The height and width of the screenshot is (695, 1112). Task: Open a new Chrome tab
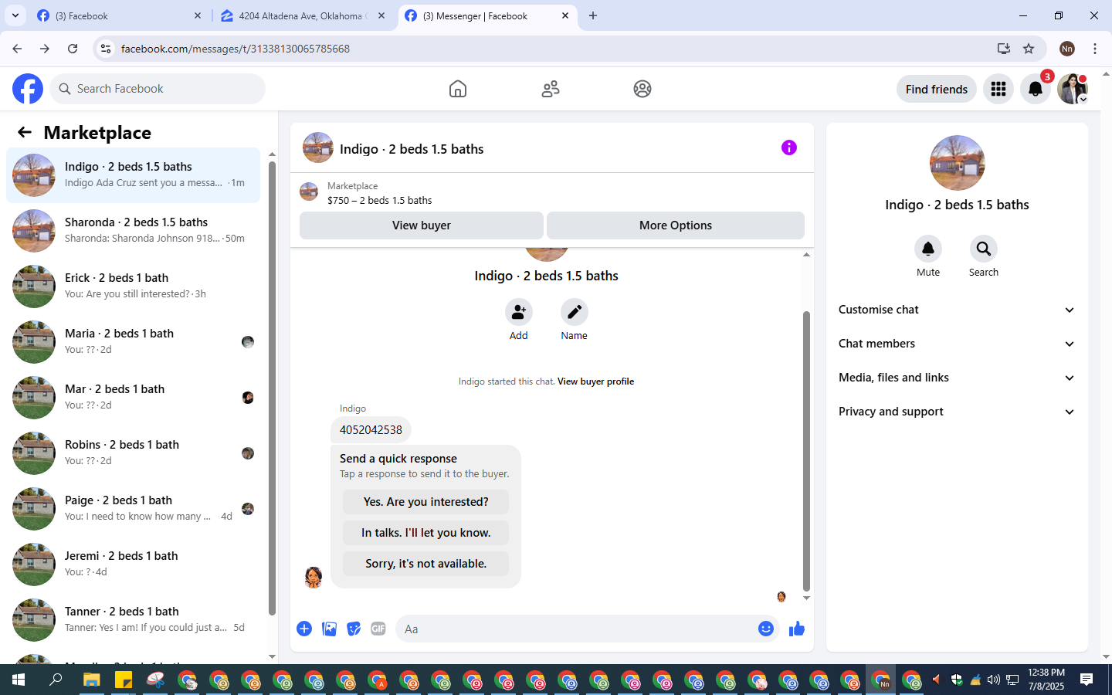593,15
